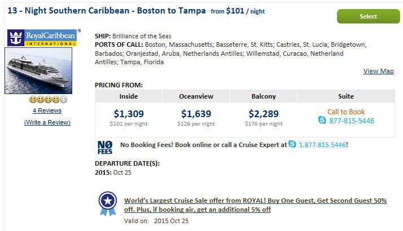
Task: Click the NO FEES badge icon
Action: (105, 148)
